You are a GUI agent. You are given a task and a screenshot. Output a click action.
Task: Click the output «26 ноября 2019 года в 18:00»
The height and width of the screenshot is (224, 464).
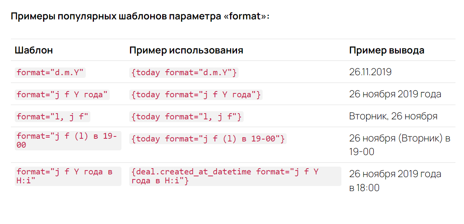pos(395,180)
